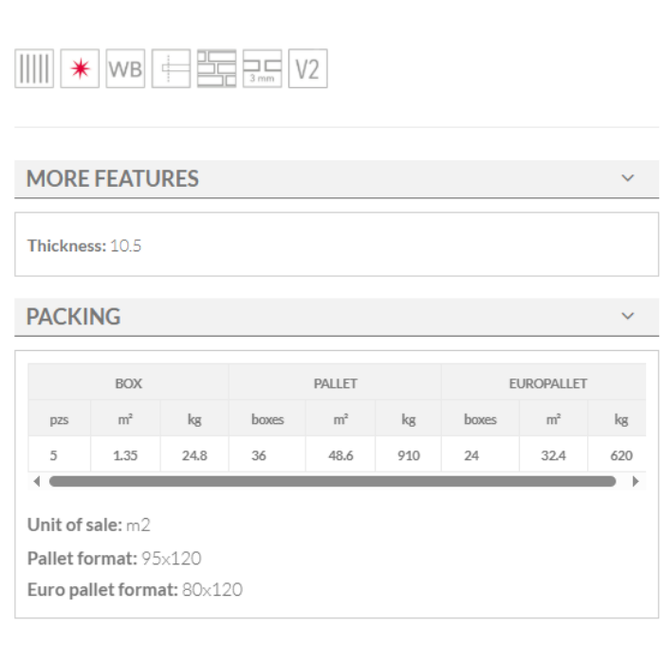Screen dimensions: 664x664
Task: Click the red star frost-resistance icon
Action: [x=80, y=69]
